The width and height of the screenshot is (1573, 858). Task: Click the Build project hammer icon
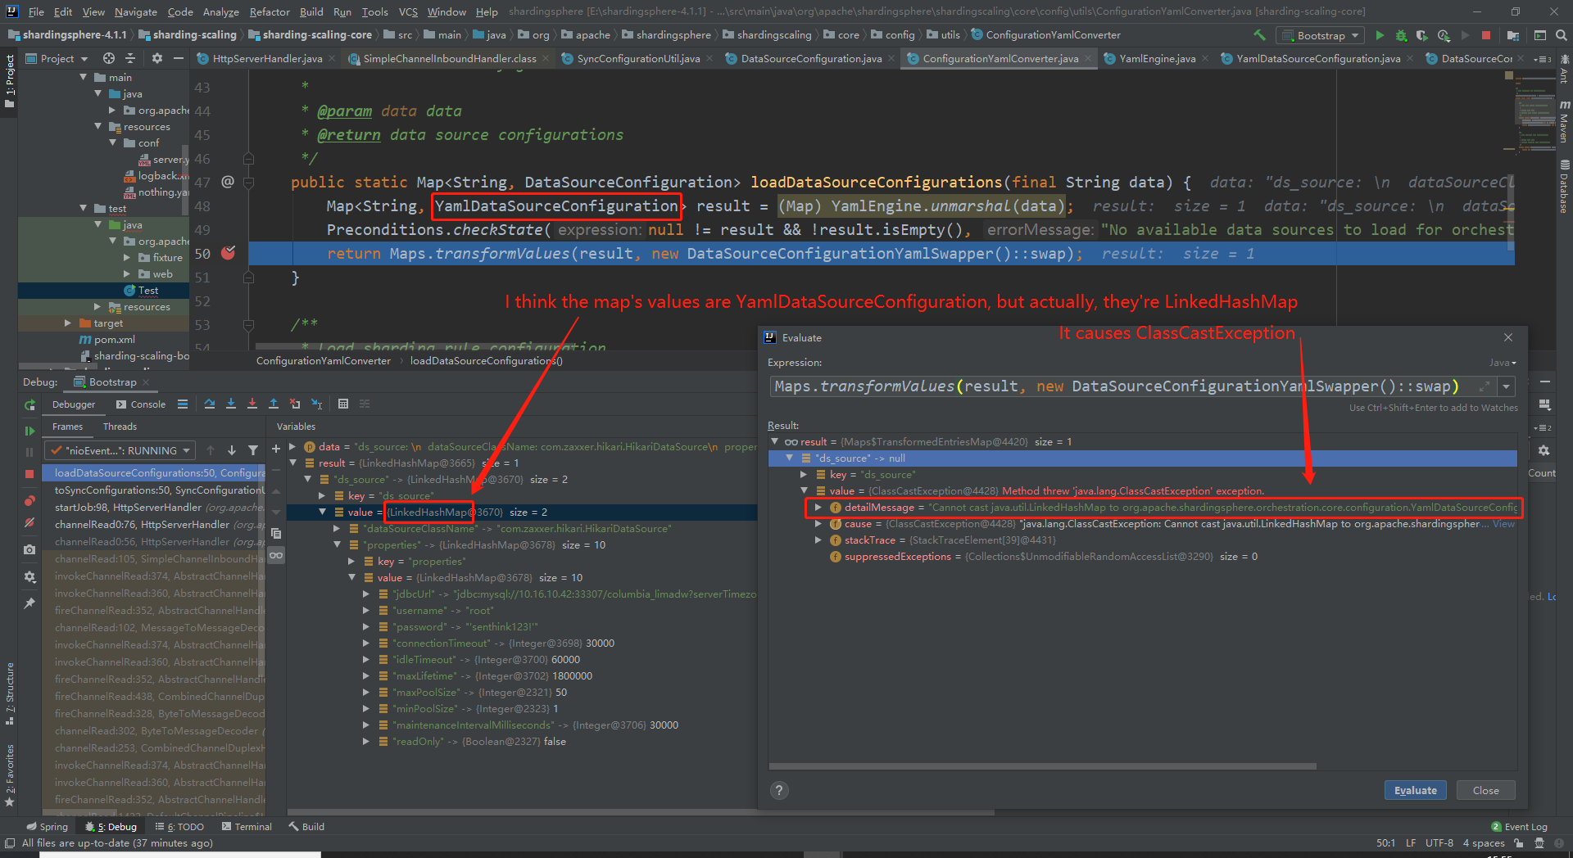[1259, 35]
